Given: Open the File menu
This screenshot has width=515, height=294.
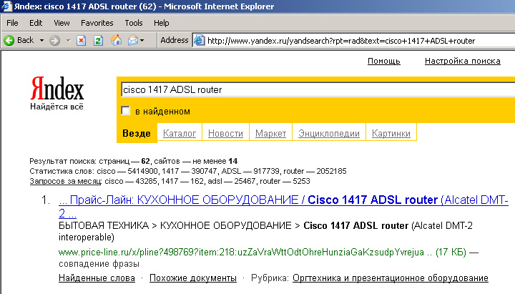Looking at the screenshot, I should [12, 23].
